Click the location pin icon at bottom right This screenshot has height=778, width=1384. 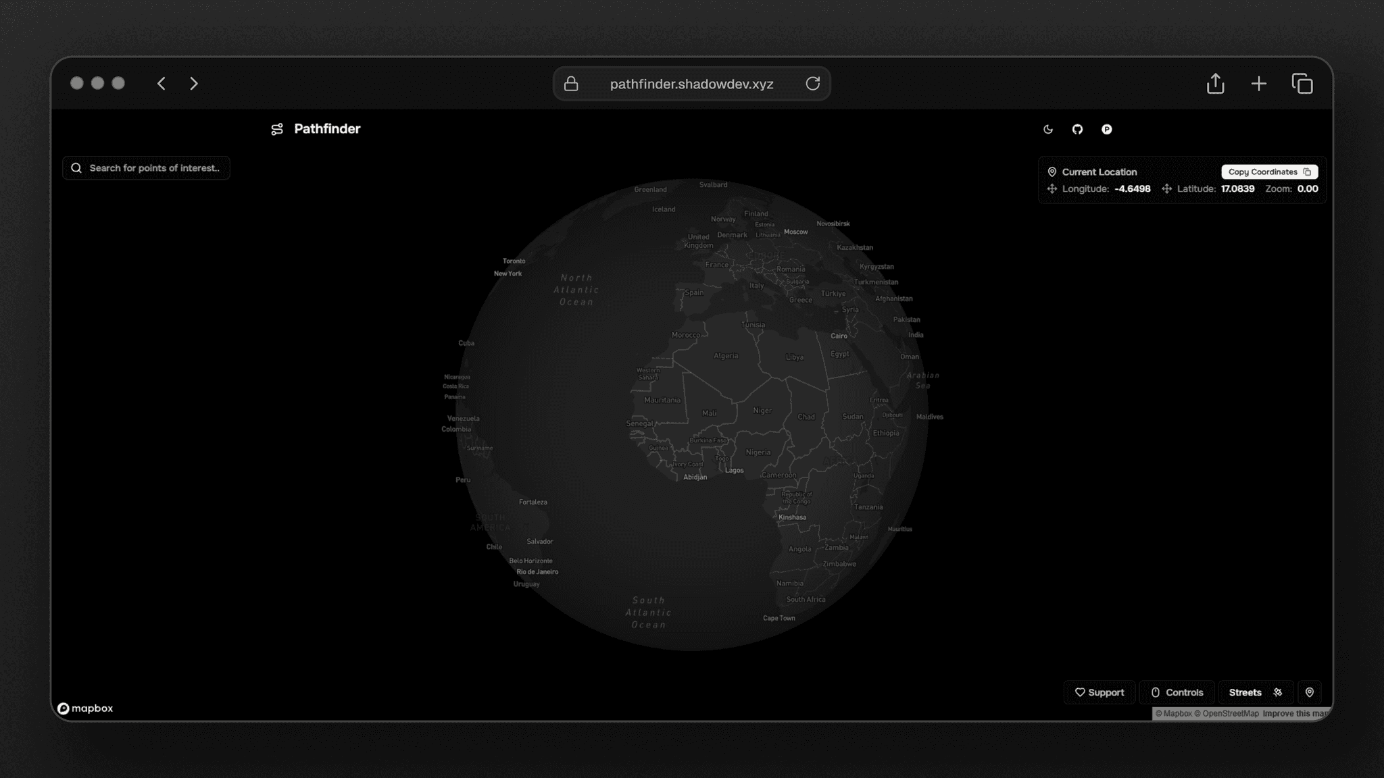1309,692
